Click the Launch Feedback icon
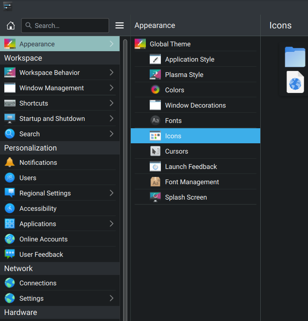Screen dimensions: 308x321 click(x=155, y=167)
